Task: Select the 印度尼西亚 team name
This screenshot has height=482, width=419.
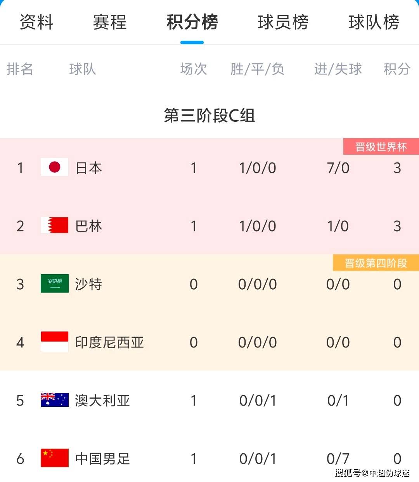Action: [x=110, y=342]
